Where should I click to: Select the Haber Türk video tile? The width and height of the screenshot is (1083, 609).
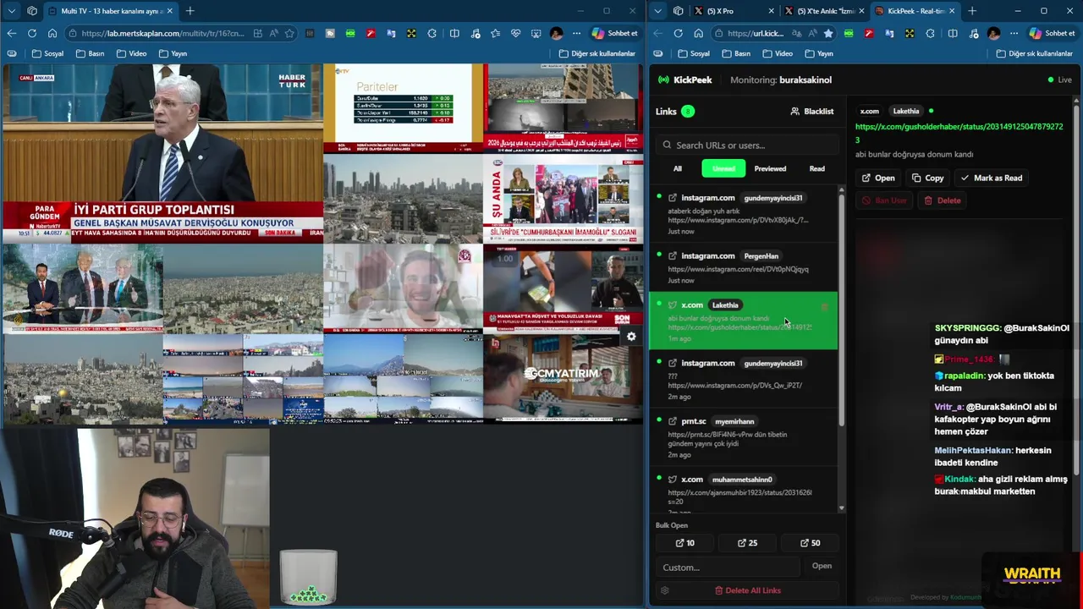click(x=162, y=152)
